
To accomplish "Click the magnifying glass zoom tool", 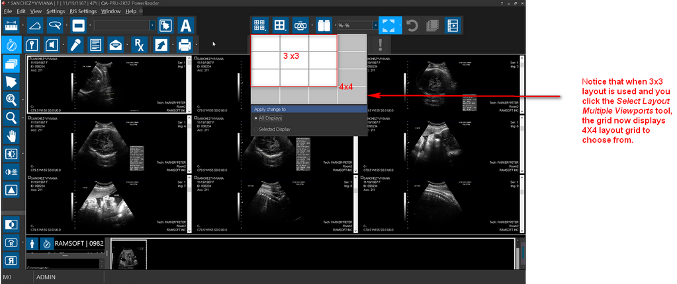I will click(x=11, y=118).
